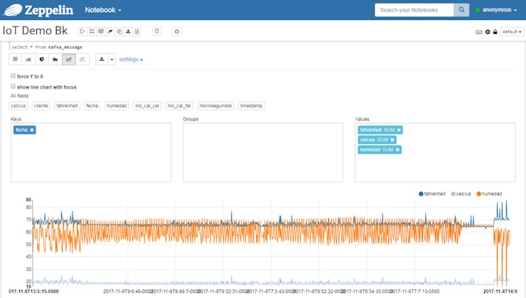Select the bar chart visualization
The width and height of the screenshot is (526, 298).
pos(28,60)
